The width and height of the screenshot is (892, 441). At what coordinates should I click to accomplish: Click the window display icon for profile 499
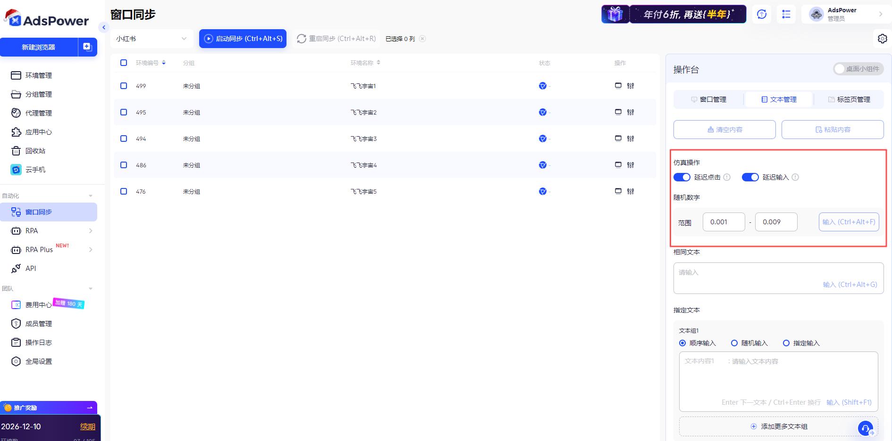[618, 86]
